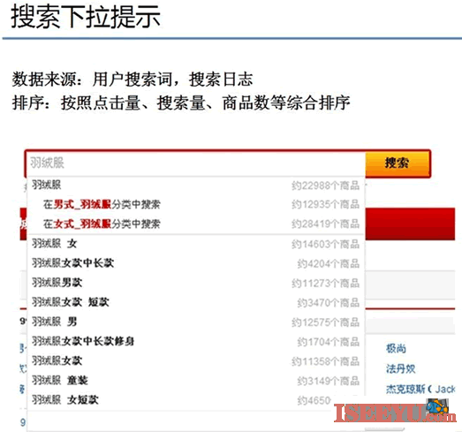This screenshot has height=432, width=462.
Task: Choose suggestion 羽绒服 女
Action: coord(196,244)
